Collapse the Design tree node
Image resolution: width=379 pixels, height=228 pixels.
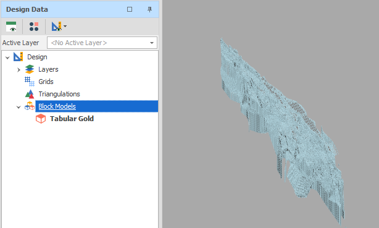(7, 57)
